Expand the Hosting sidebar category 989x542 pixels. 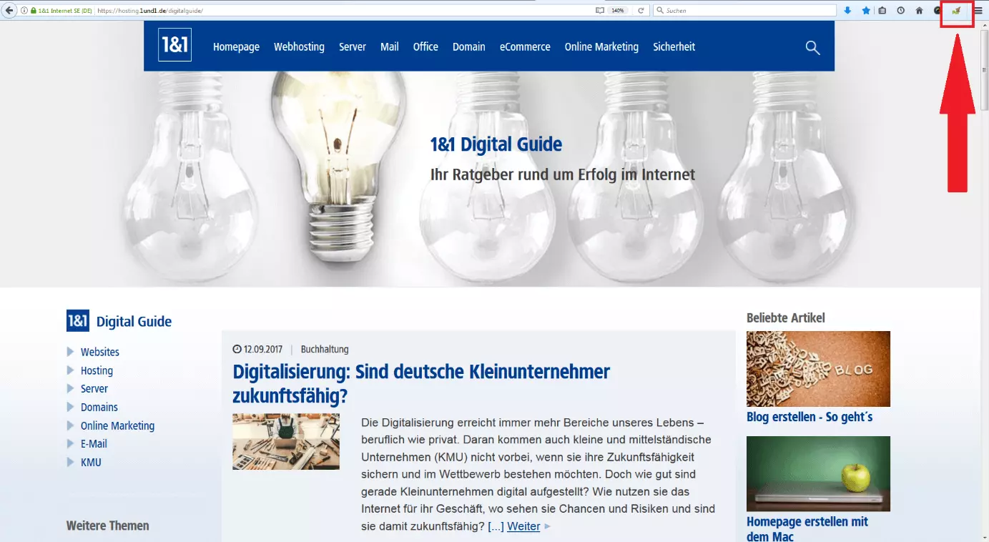pyautogui.click(x=97, y=370)
